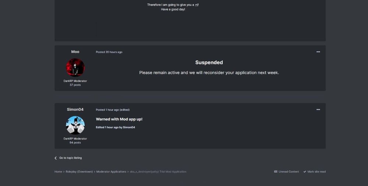This screenshot has width=368, height=186.
Task: Click Simon04 in the 'Edited by' line
Action: click(x=129, y=127)
